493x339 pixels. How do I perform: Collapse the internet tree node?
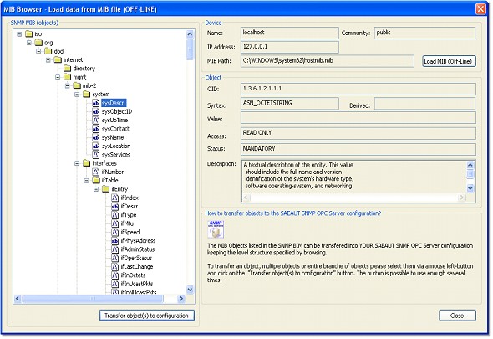pos(48,60)
